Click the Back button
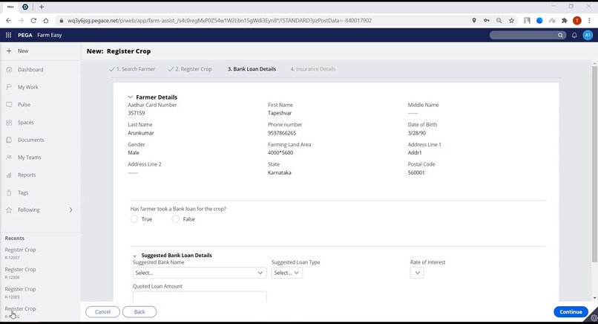This screenshot has width=598, height=324. click(x=139, y=312)
